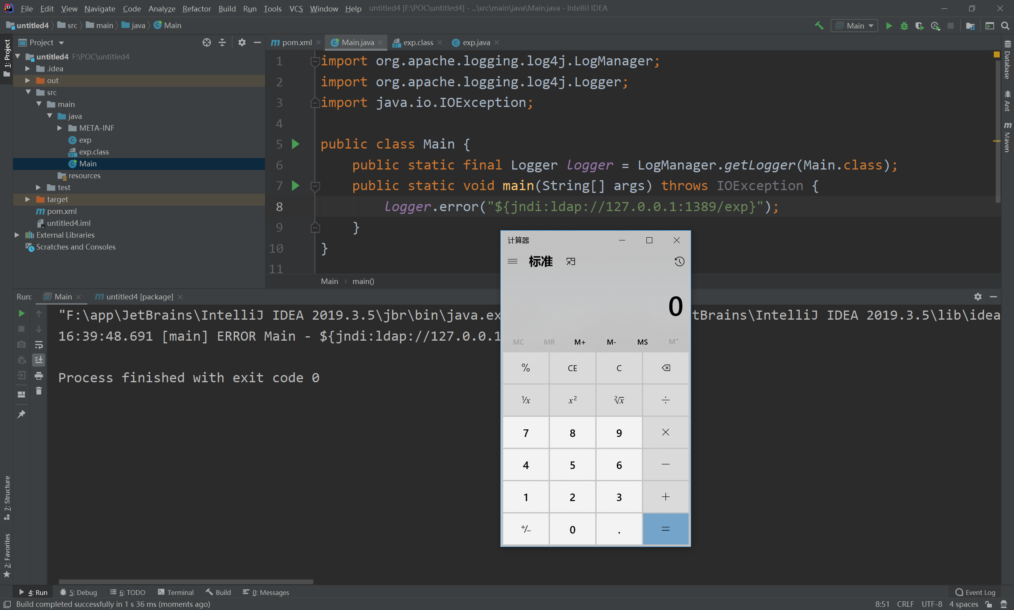Click the console horizontal scrollbar
This screenshot has width=1014, height=610.
click(186, 581)
